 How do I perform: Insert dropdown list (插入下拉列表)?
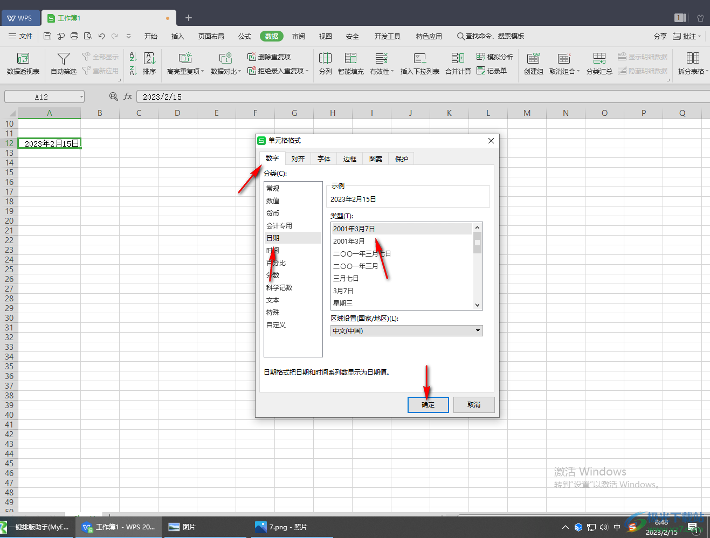pos(420,64)
